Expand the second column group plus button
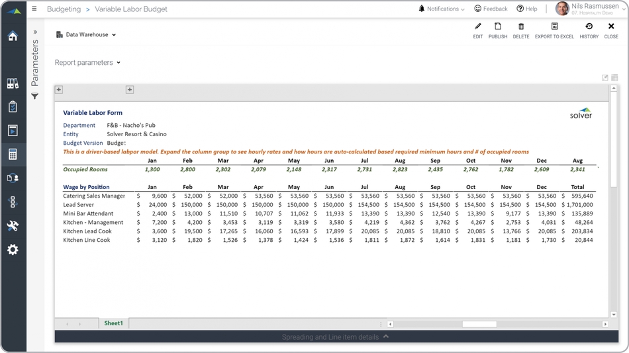The image size is (629, 353). 130,90
